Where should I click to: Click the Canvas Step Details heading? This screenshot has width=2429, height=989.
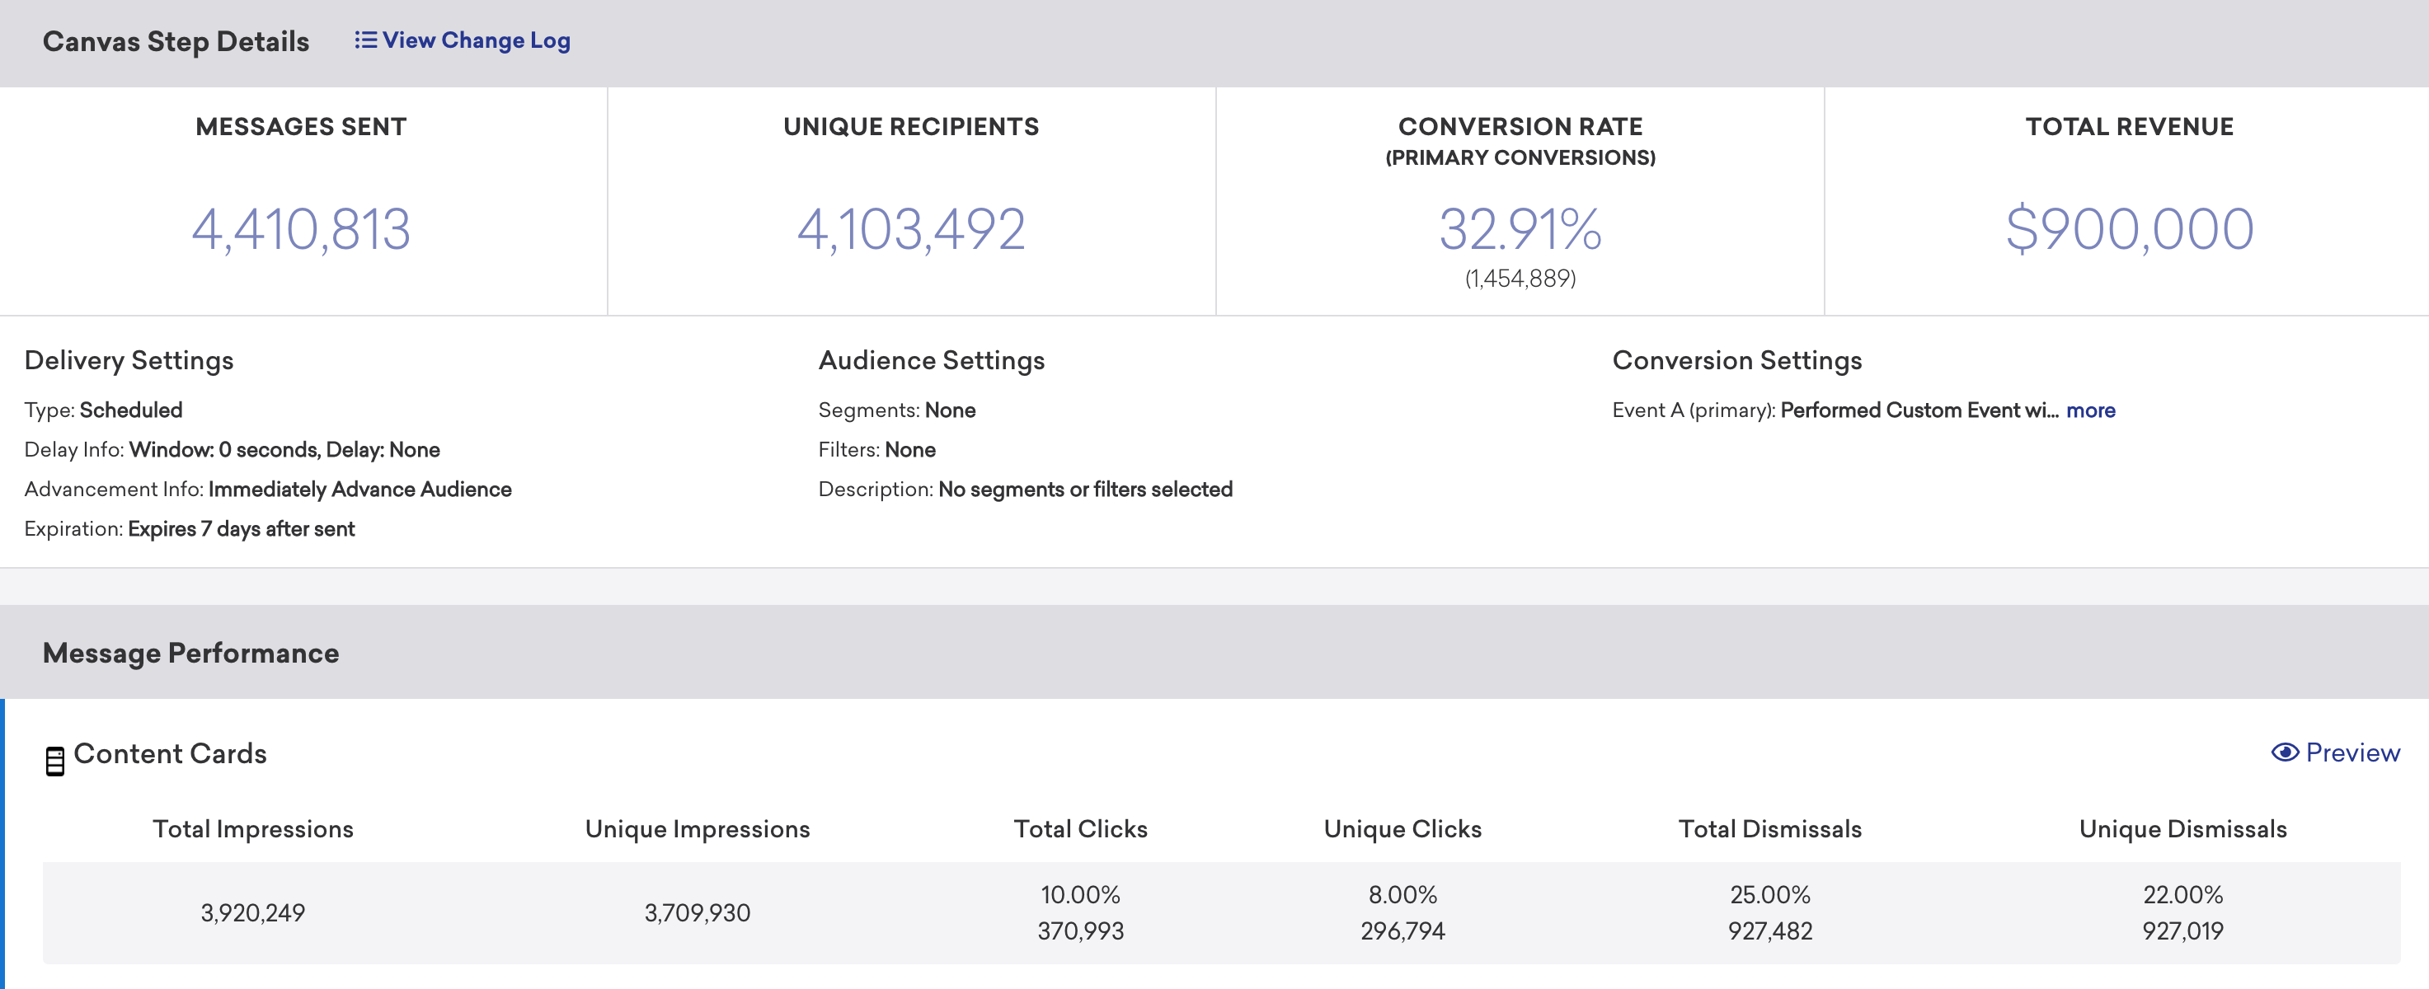pyautogui.click(x=176, y=41)
